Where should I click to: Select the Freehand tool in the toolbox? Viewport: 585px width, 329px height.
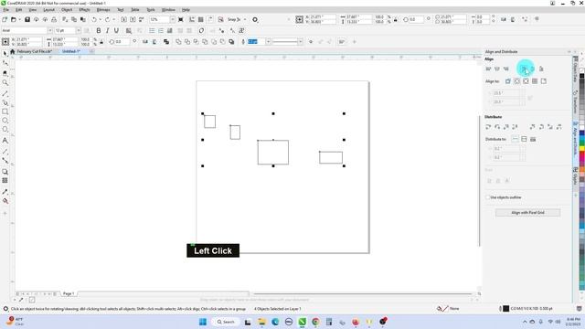click(5, 93)
